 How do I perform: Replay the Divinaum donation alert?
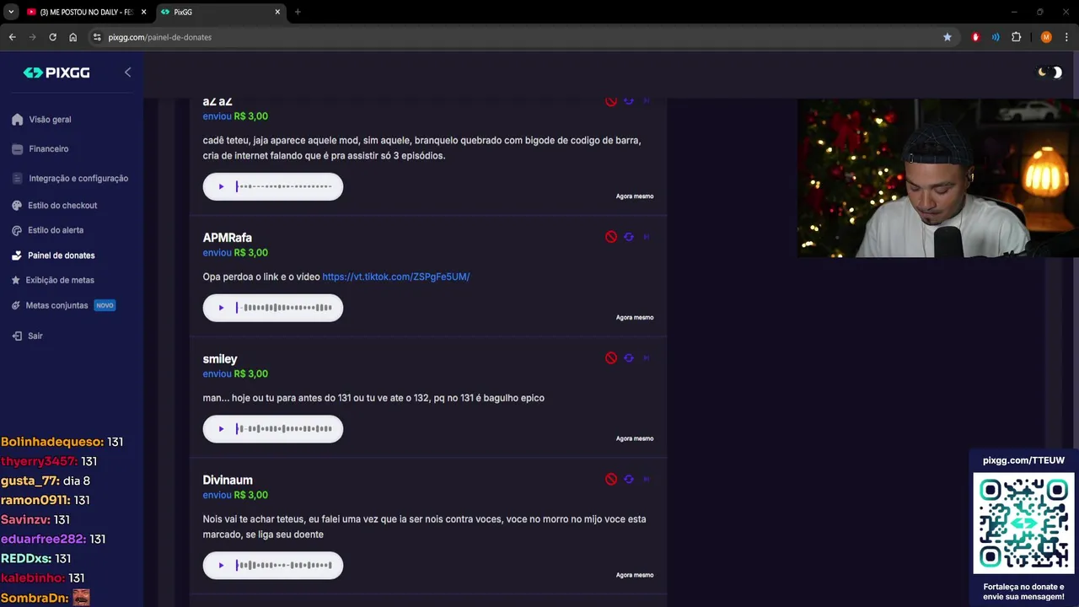tap(629, 480)
